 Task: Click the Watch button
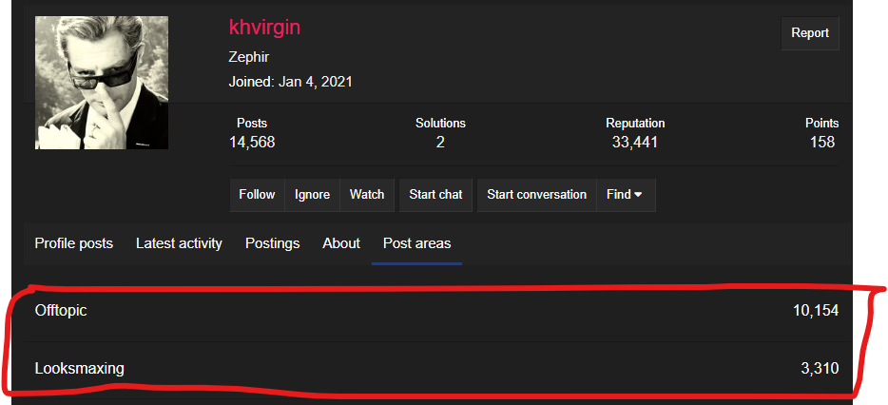[x=367, y=195]
